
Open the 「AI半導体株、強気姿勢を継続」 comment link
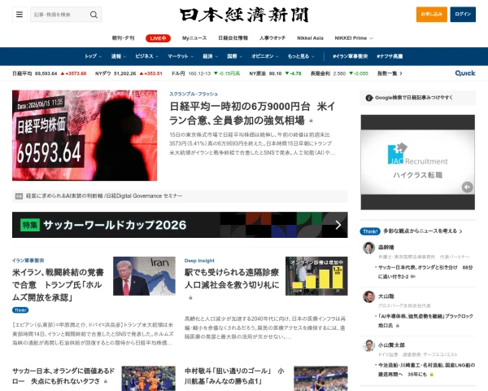point(425,320)
